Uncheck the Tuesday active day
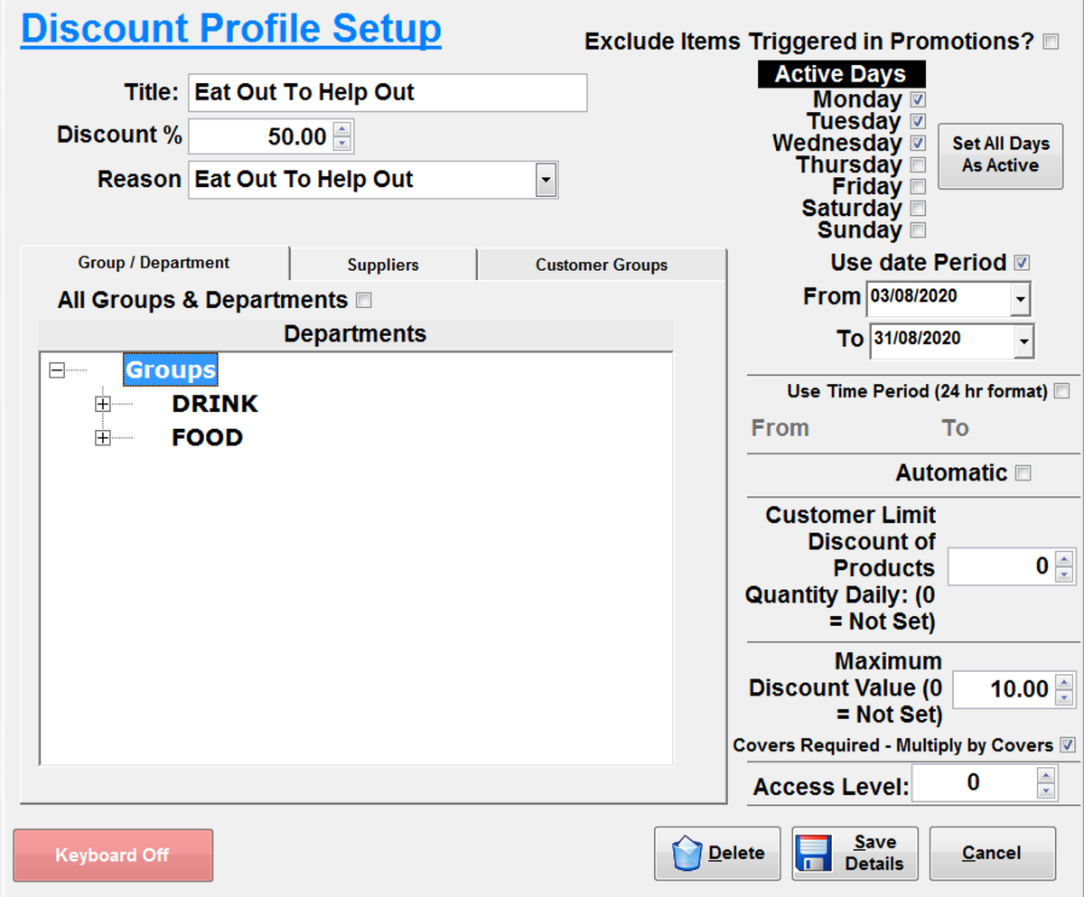Image resolution: width=1084 pixels, height=897 pixels. [918, 121]
